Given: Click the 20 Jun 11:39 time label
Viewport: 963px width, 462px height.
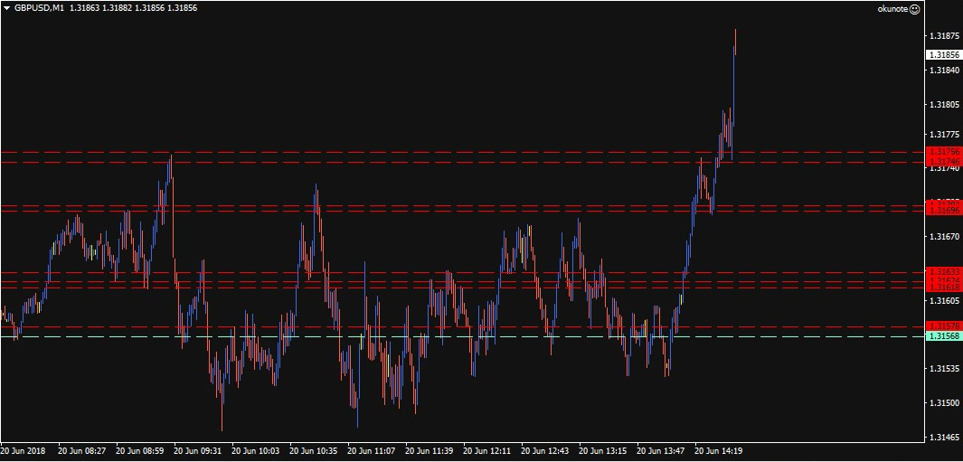Looking at the screenshot, I should pos(430,450).
